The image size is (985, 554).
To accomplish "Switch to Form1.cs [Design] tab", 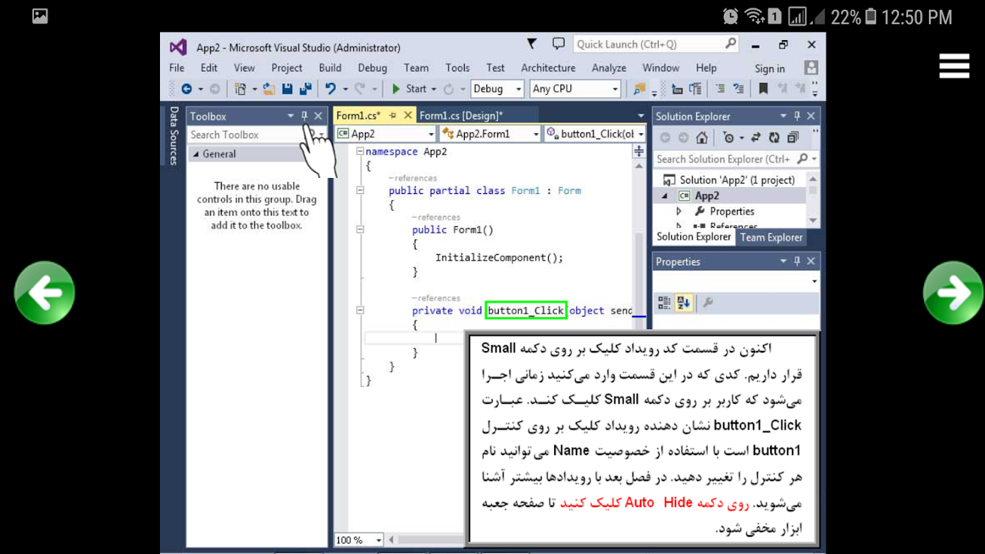I will [x=461, y=116].
